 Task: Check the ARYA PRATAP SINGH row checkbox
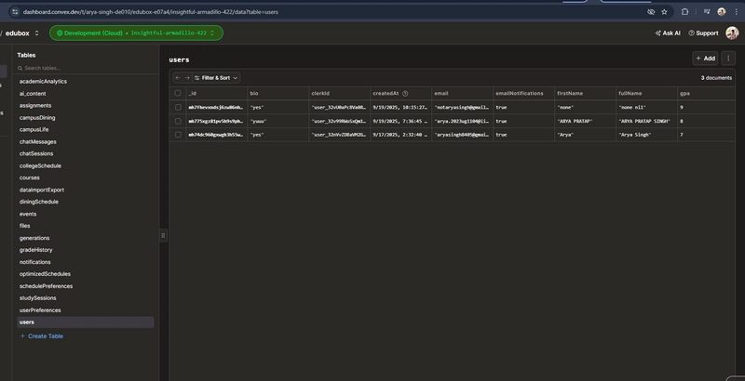pyautogui.click(x=178, y=121)
